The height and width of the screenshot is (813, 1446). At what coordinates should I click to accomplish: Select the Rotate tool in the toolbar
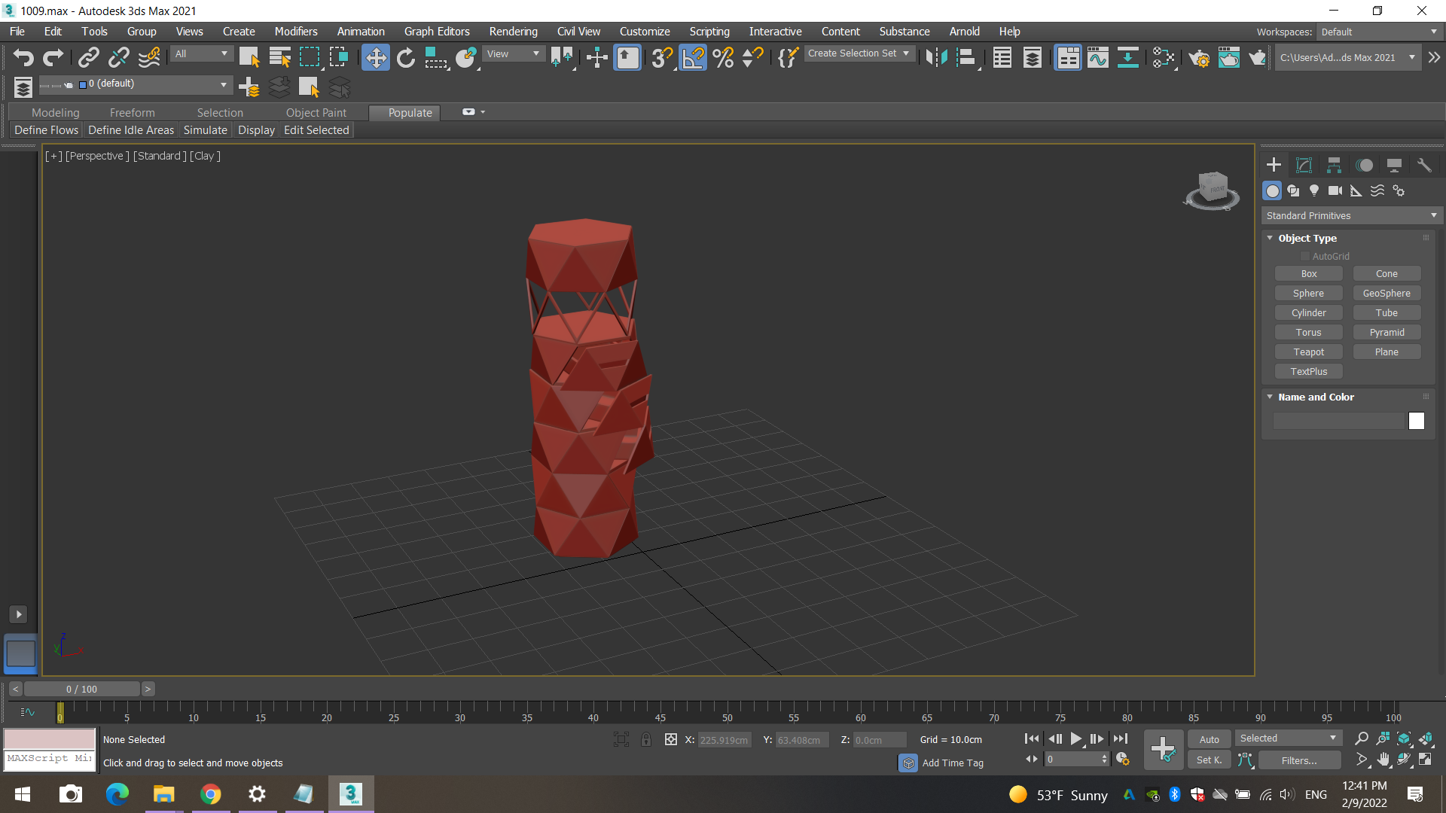click(x=406, y=58)
